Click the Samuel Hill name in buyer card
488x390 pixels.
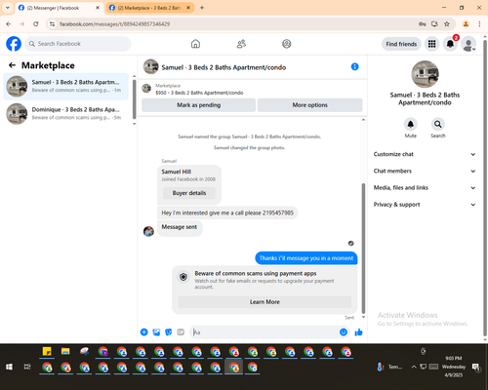177,172
